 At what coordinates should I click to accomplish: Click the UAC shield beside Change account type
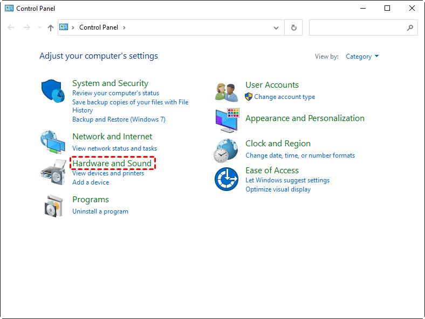pos(249,97)
